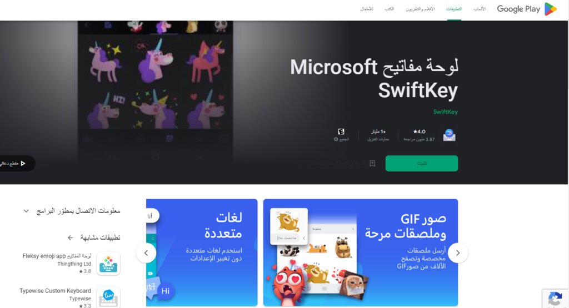
Task: Click the content rating E icon
Action: click(x=341, y=132)
